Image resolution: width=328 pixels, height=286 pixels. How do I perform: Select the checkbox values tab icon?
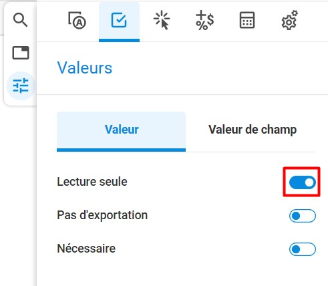[119, 21]
